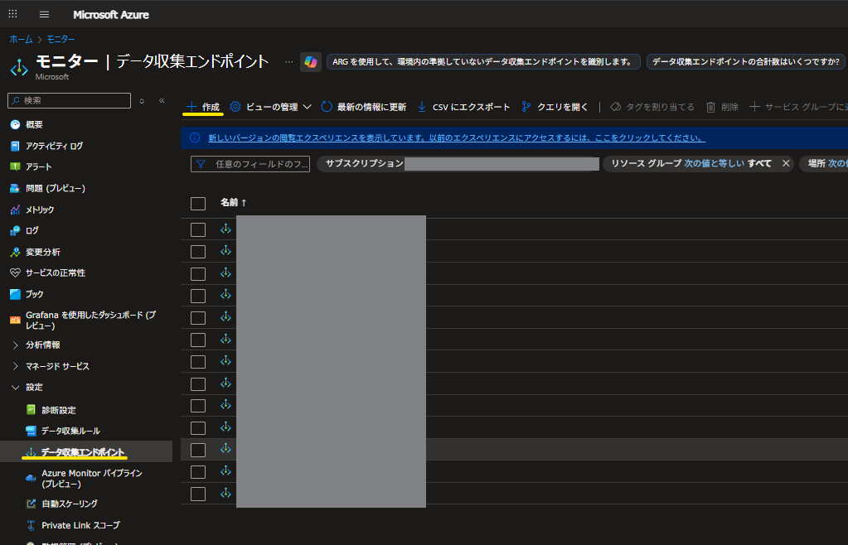Image resolution: width=848 pixels, height=545 pixels.
Task: Sort by the 名前 column header
Action: 233,203
